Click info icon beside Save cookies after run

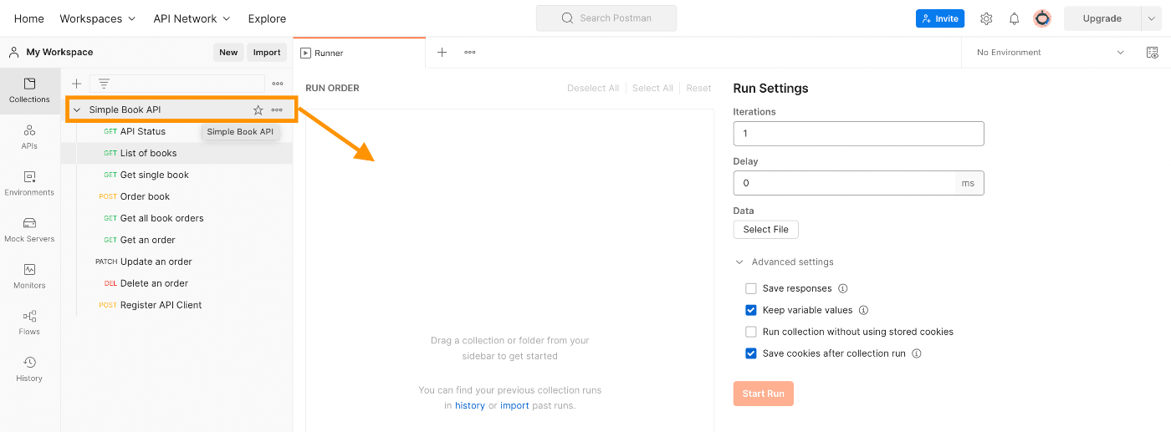(x=917, y=353)
